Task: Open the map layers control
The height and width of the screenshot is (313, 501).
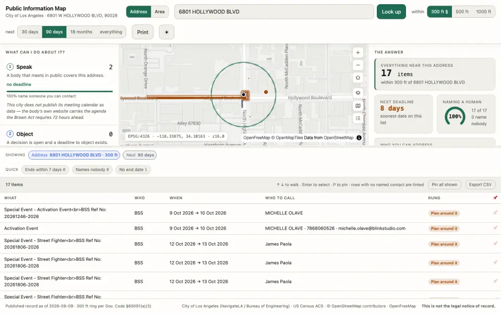Action: coord(358,93)
